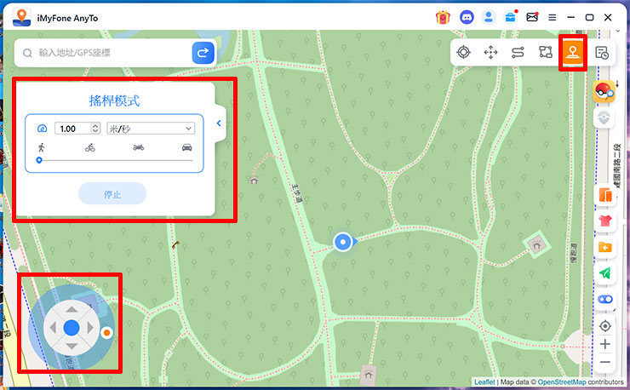630x390 pixels.
Task: Select the joystick mode icon
Action: (x=572, y=52)
